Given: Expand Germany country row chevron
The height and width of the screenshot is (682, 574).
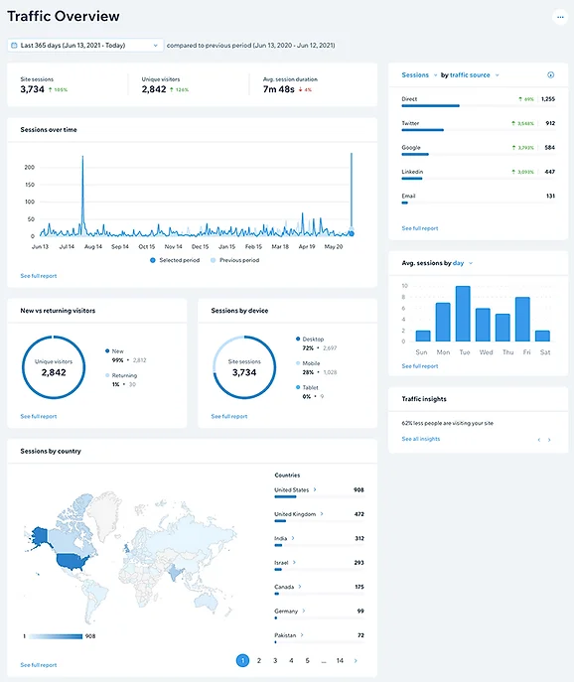Looking at the screenshot, I should coord(303,612).
